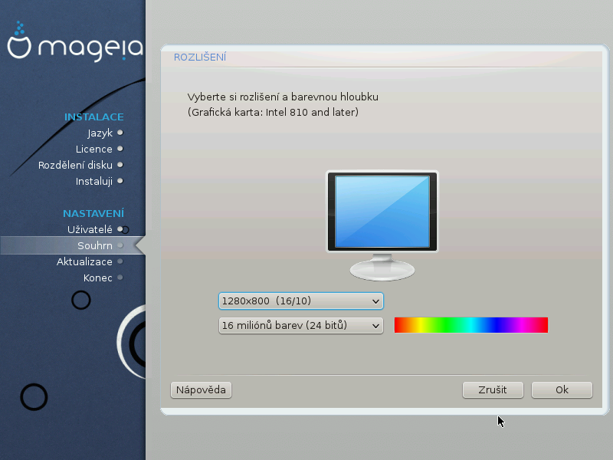
Task: Select the Konec step
Action: click(x=98, y=278)
